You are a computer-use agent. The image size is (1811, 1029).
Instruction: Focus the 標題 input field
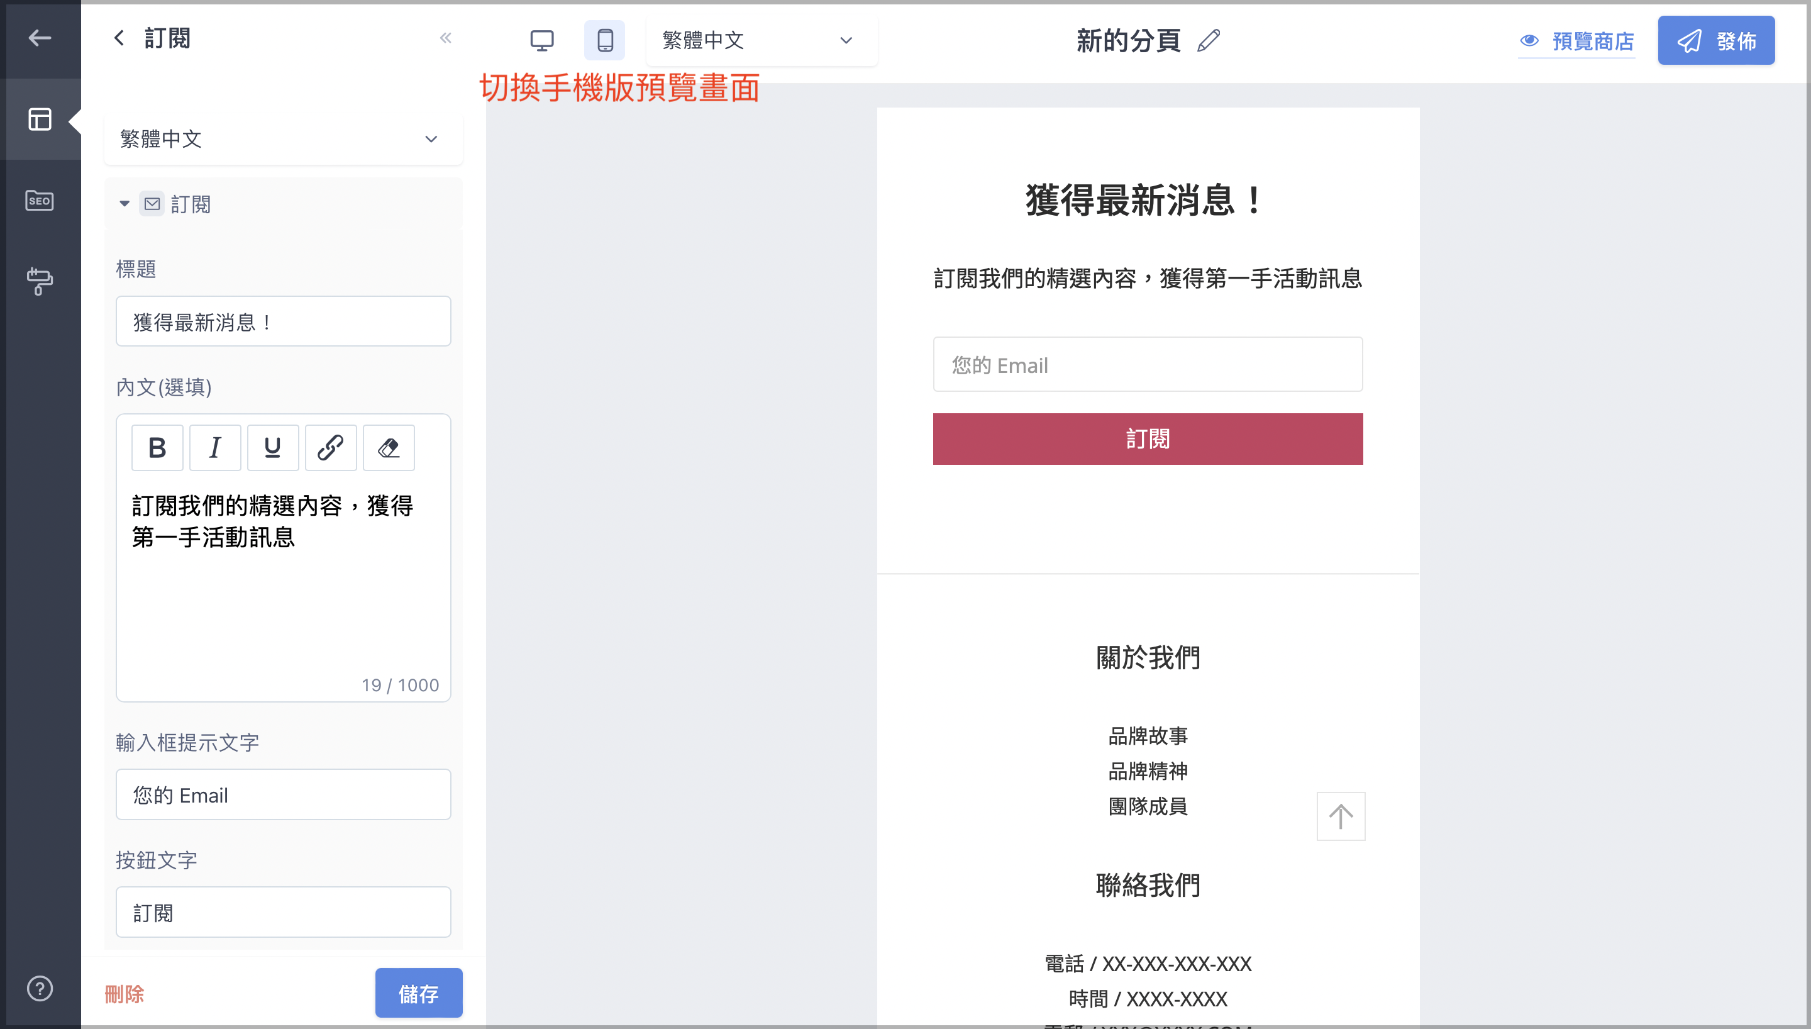coord(283,321)
